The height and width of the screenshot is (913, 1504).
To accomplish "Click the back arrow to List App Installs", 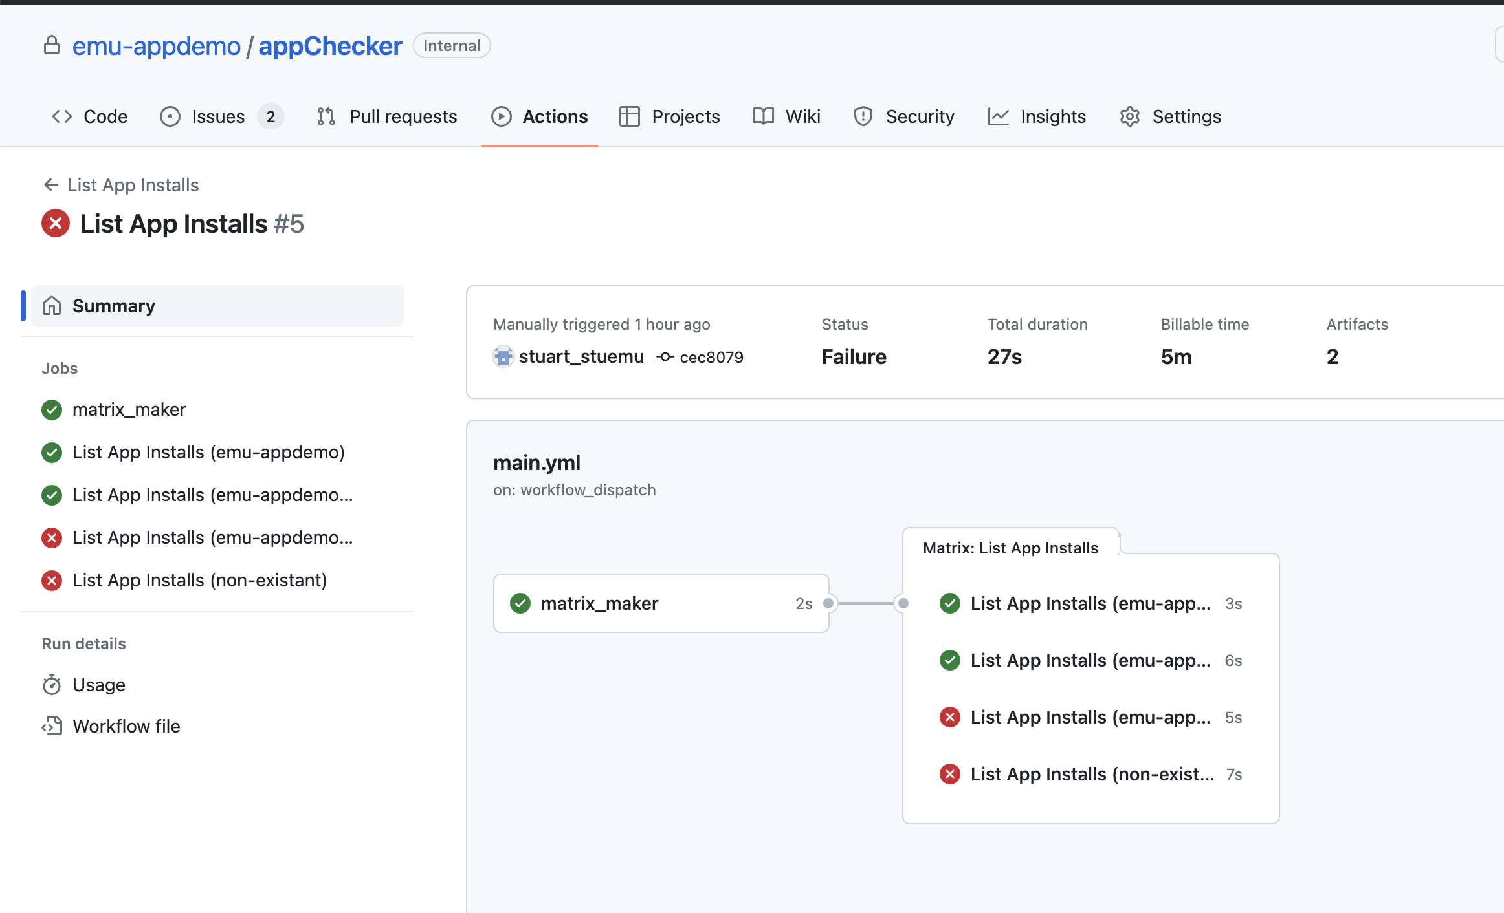I will click(x=51, y=185).
